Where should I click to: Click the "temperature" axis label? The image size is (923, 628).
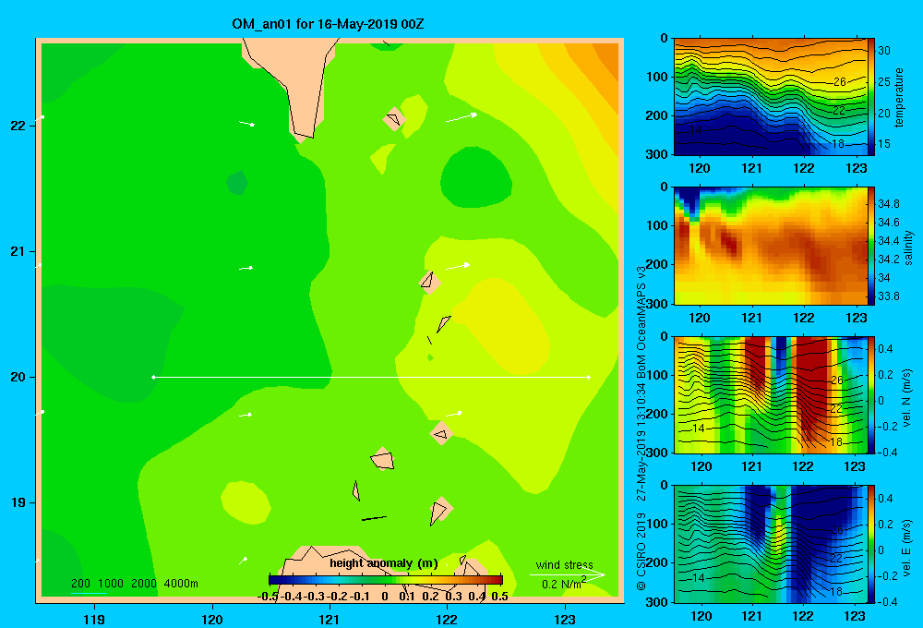click(899, 97)
